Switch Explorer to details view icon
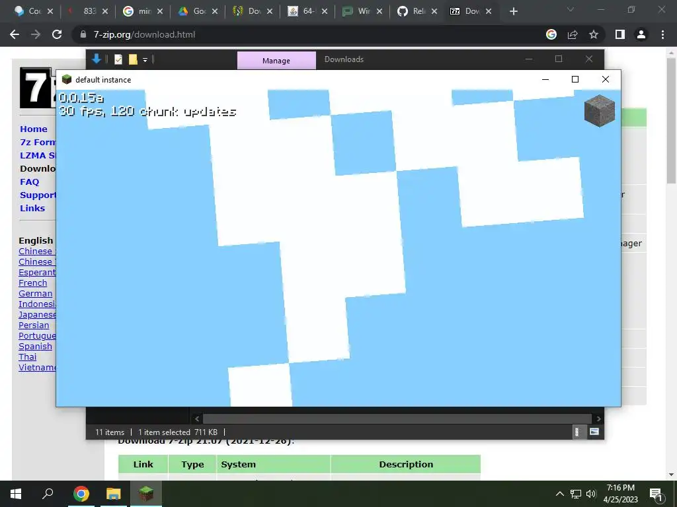 577,432
